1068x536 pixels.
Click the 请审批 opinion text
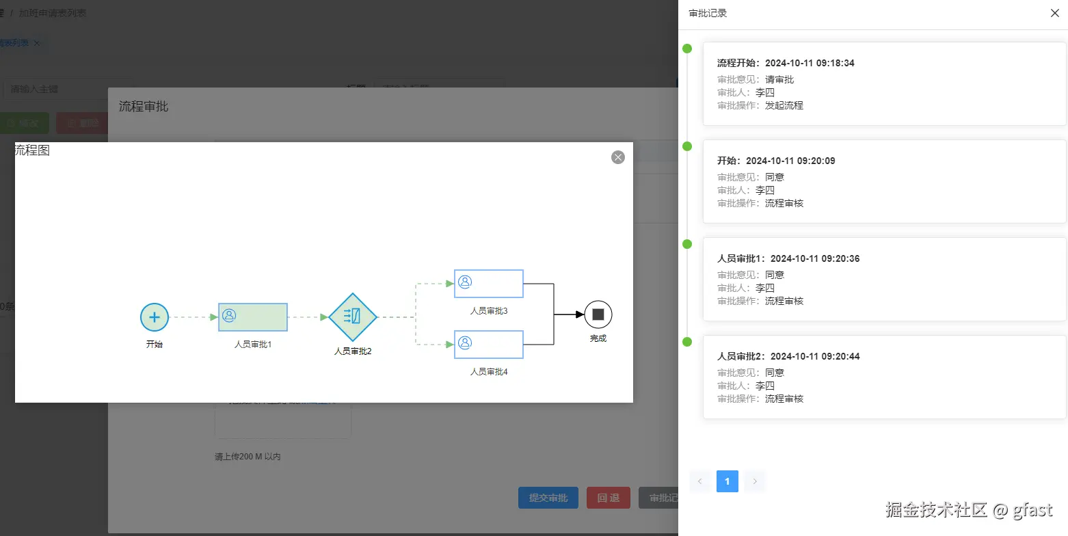pyautogui.click(x=779, y=79)
